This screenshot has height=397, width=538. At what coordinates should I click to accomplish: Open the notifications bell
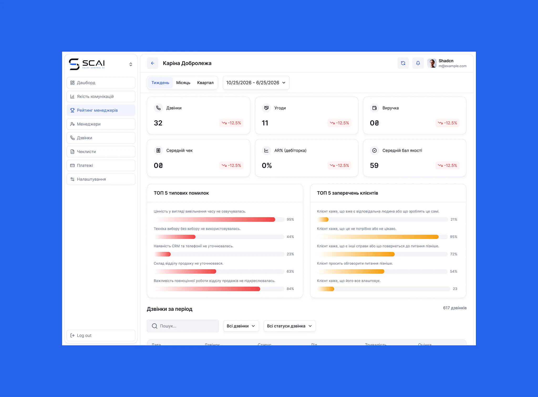coord(418,63)
